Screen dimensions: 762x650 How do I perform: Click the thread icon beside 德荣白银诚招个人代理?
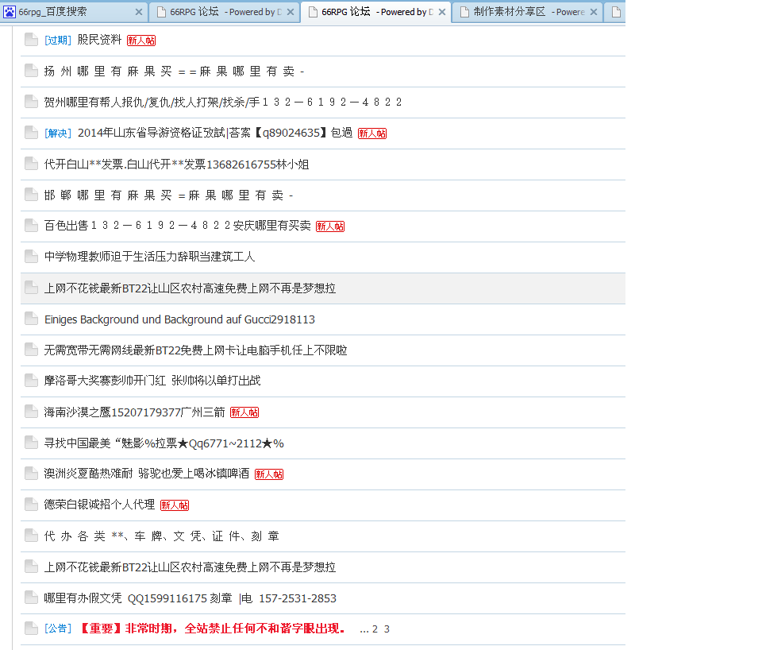31,505
